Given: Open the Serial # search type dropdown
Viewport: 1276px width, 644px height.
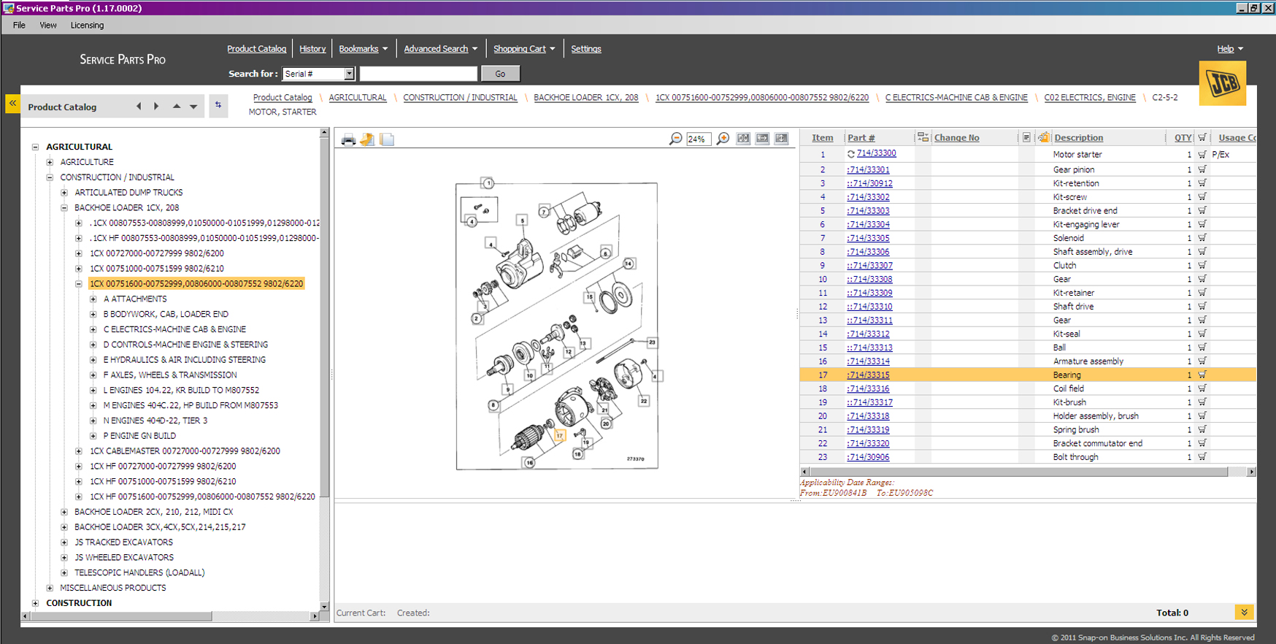Looking at the screenshot, I should (x=349, y=74).
